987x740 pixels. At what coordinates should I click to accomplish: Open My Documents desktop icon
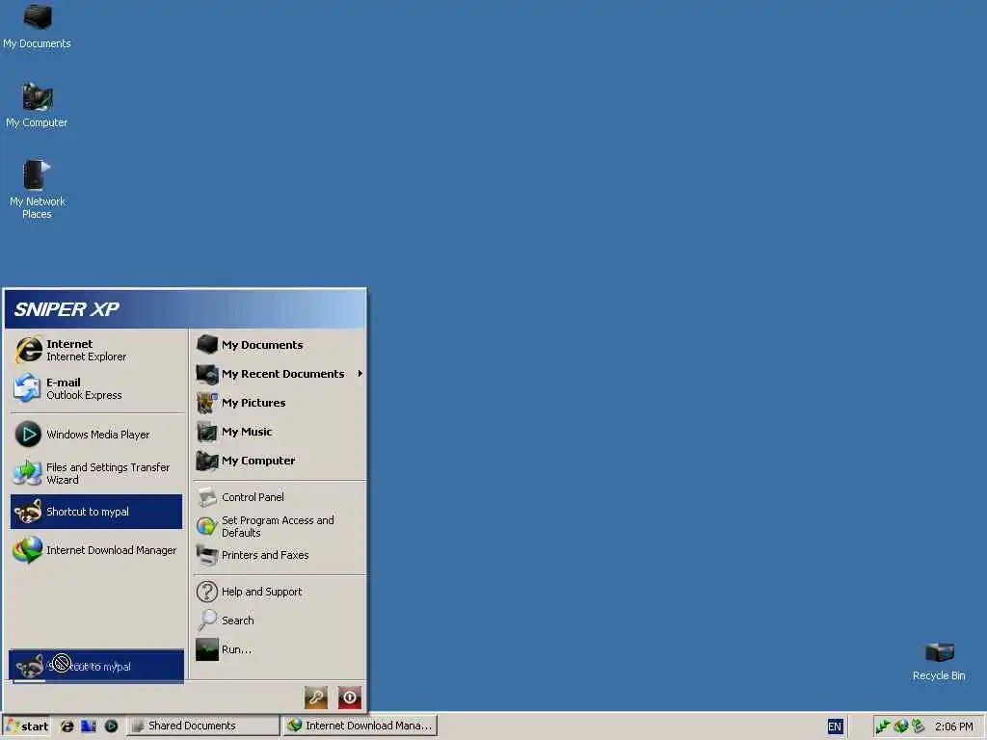pos(37,26)
